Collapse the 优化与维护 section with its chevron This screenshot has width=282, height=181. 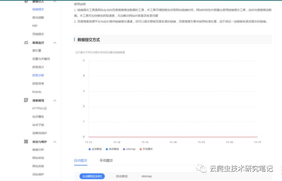pyautogui.click(x=55, y=142)
